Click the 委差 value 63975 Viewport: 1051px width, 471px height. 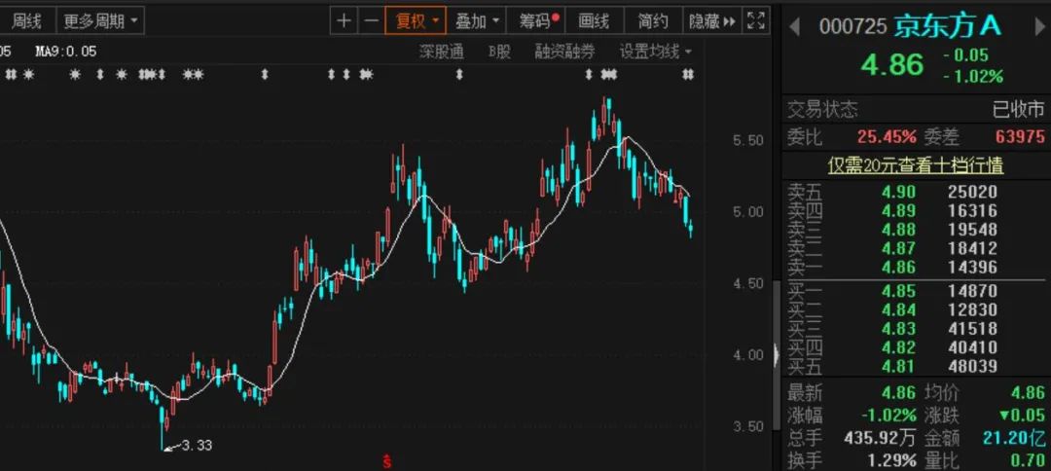[1020, 137]
